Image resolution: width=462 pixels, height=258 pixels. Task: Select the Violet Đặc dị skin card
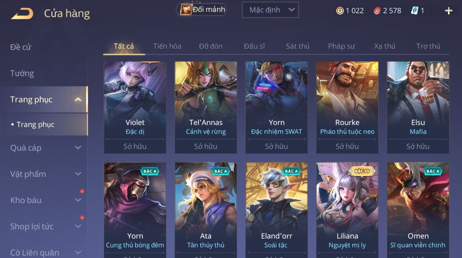click(135, 107)
